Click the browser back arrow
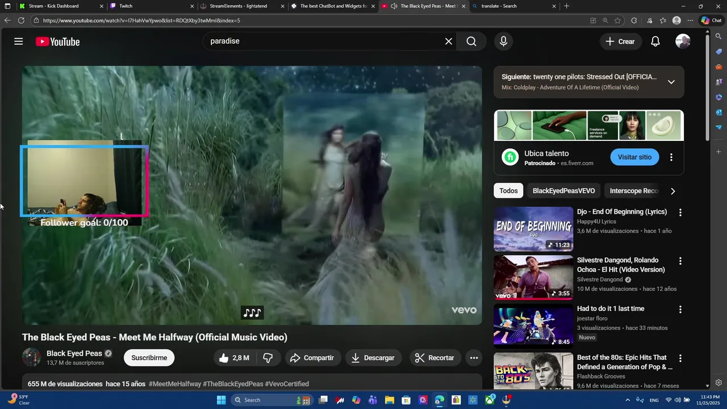 7,20
